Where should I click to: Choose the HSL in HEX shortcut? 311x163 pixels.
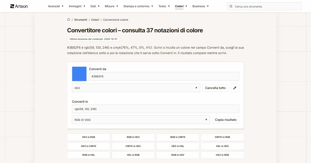click(222, 146)
